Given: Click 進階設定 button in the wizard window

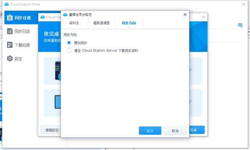Looking at the screenshot, I should click(x=51, y=130).
